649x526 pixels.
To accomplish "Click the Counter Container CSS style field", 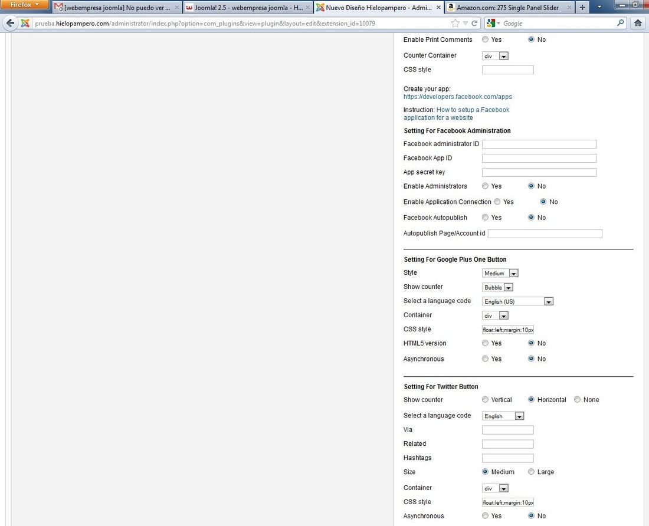I will pyautogui.click(x=508, y=70).
